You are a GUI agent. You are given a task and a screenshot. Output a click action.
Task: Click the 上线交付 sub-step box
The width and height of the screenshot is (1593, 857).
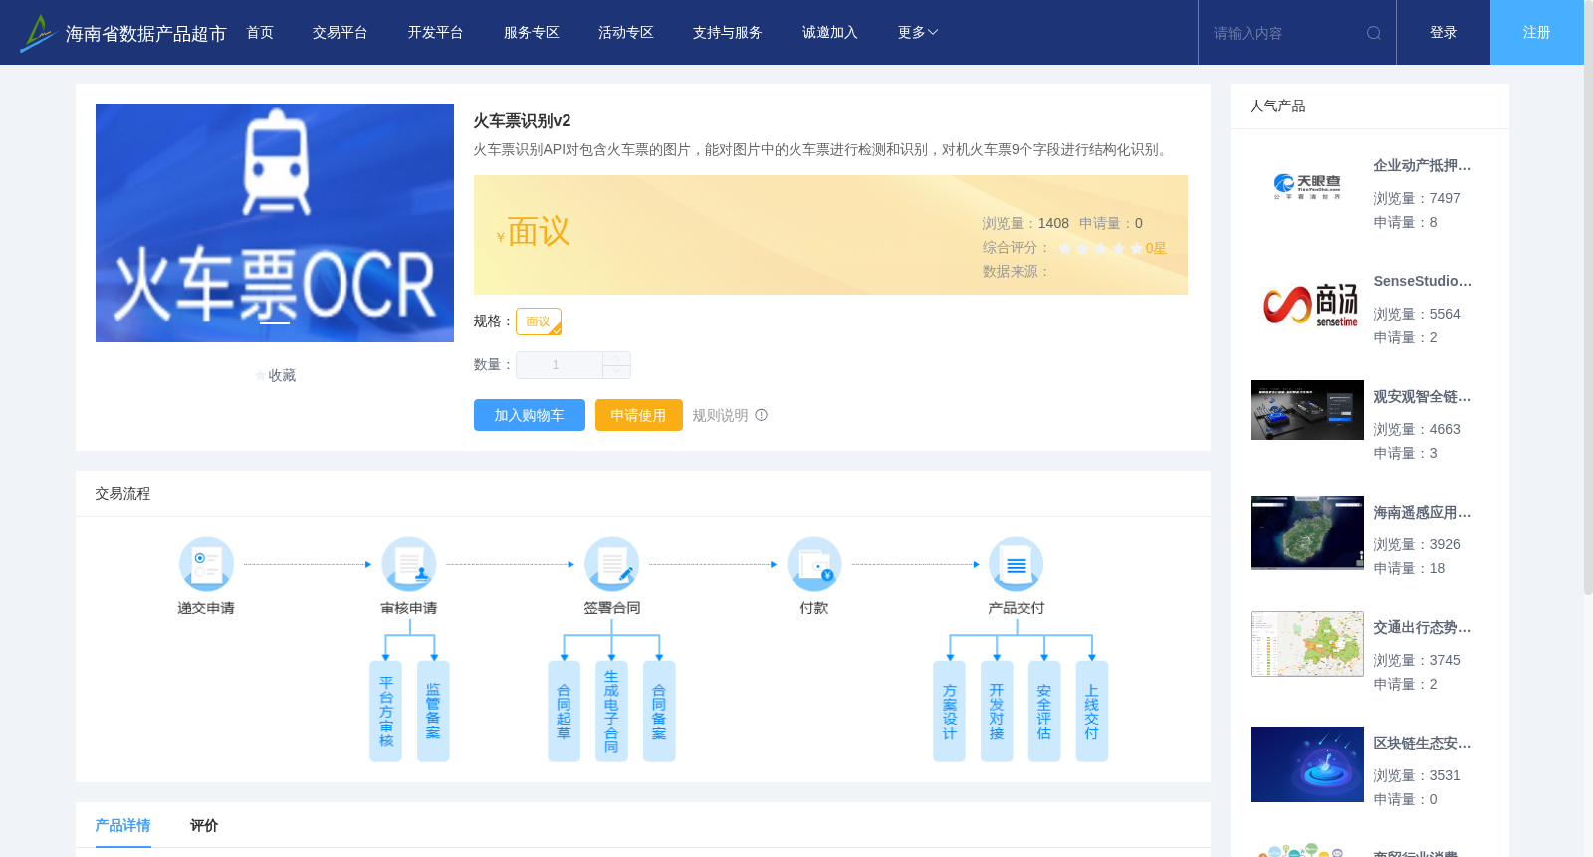point(1092,712)
